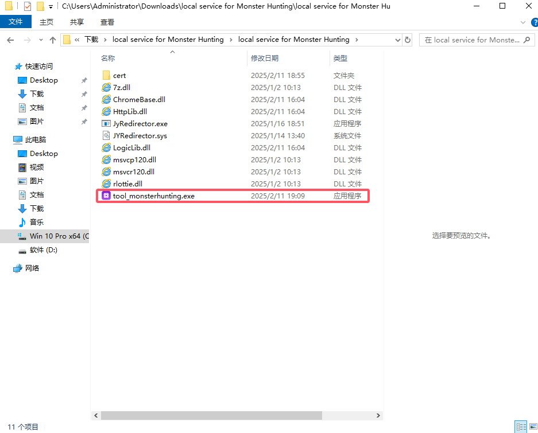The height and width of the screenshot is (433, 538).
Task: Open 软件 (D:) drive
Action: 43,250
